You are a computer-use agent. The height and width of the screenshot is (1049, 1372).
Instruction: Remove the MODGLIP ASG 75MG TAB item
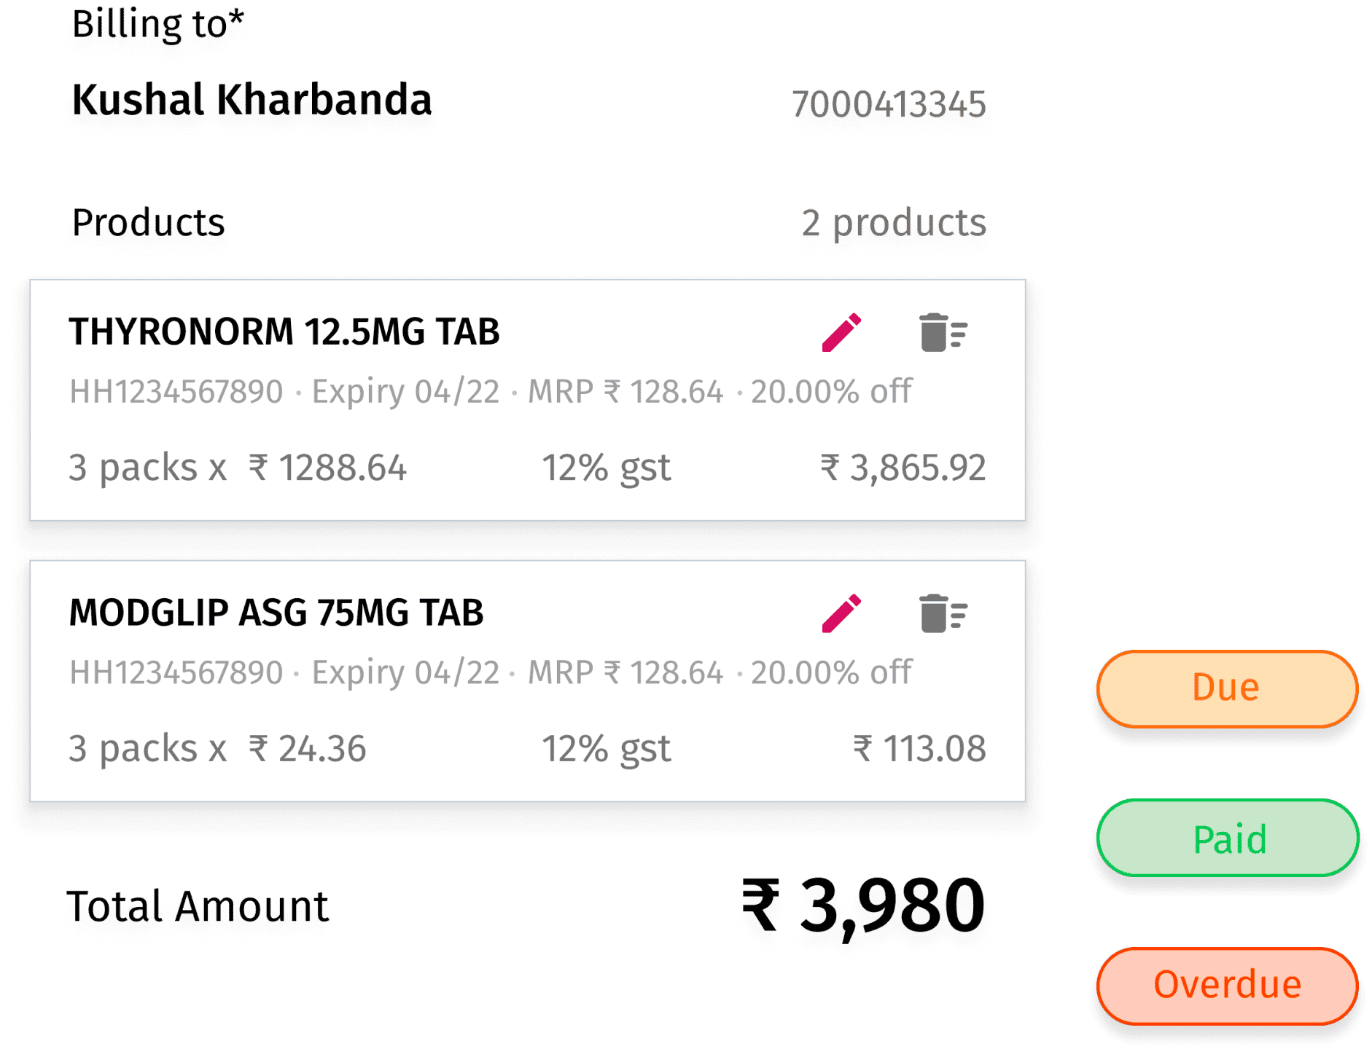click(x=942, y=613)
